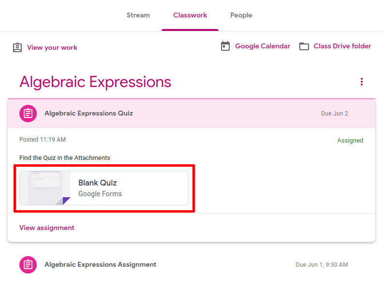Screen dimensions: 383x288
Task: Click the Google Calendar icon
Action: click(x=225, y=46)
